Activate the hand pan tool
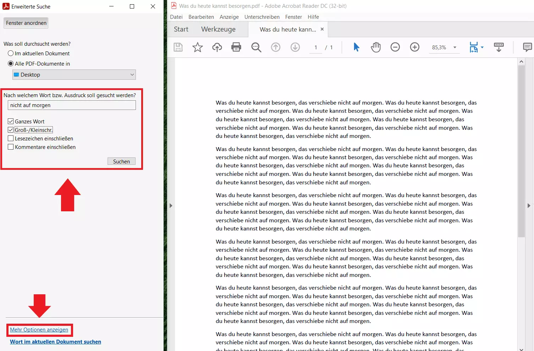The width and height of the screenshot is (534, 351). pos(376,47)
